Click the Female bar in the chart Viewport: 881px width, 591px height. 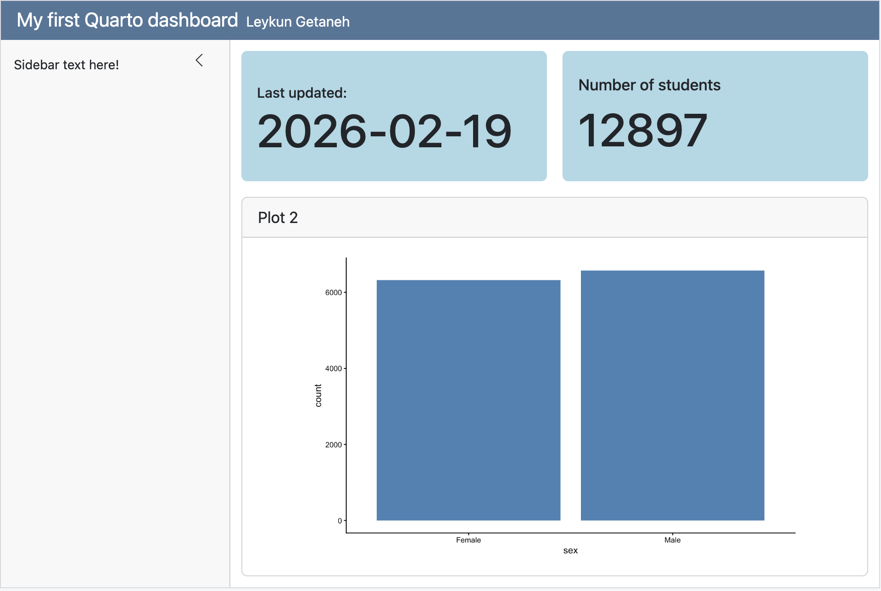pyautogui.click(x=468, y=400)
